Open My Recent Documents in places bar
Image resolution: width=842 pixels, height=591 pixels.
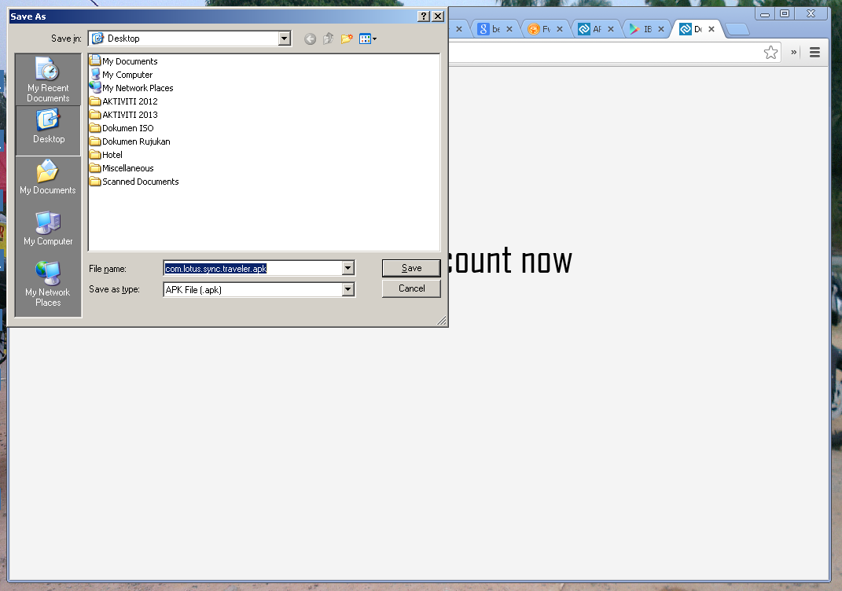point(48,80)
